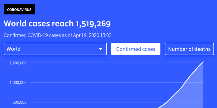Switch view to Number of deaths
The height and width of the screenshot is (108, 217).
(x=189, y=49)
